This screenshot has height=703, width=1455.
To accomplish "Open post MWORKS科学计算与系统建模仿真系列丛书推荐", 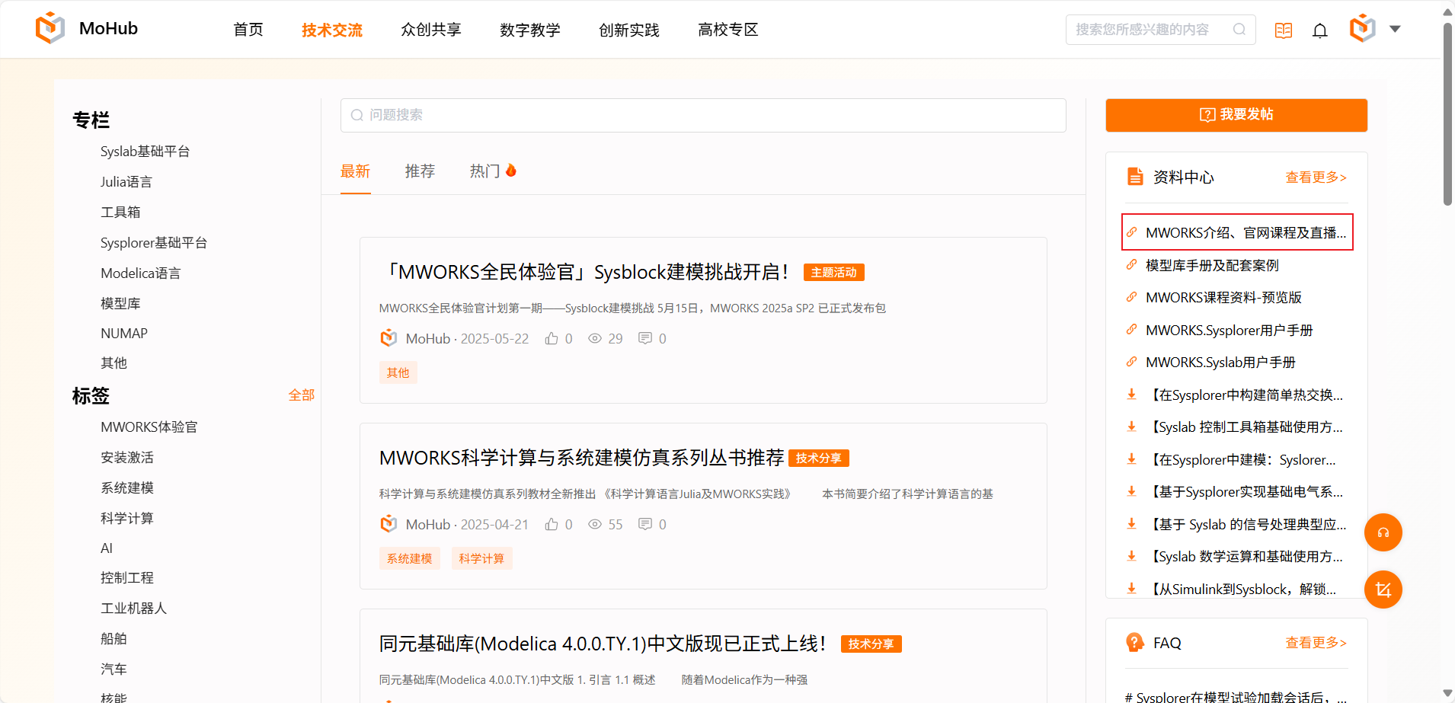I will pos(582,458).
